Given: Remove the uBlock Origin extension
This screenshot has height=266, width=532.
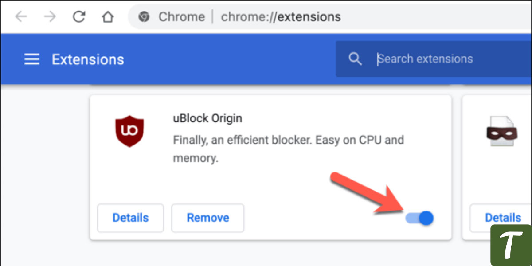Looking at the screenshot, I should (x=208, y=218).
